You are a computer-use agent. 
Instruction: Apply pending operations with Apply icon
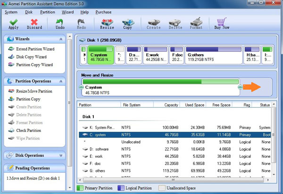[x=14, y=24]
